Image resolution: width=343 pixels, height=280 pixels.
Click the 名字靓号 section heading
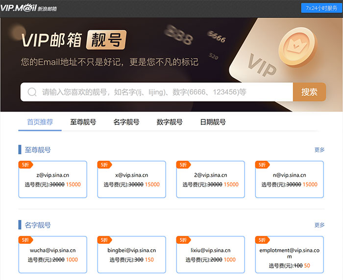pyautogui.click(x=38, y=225)
